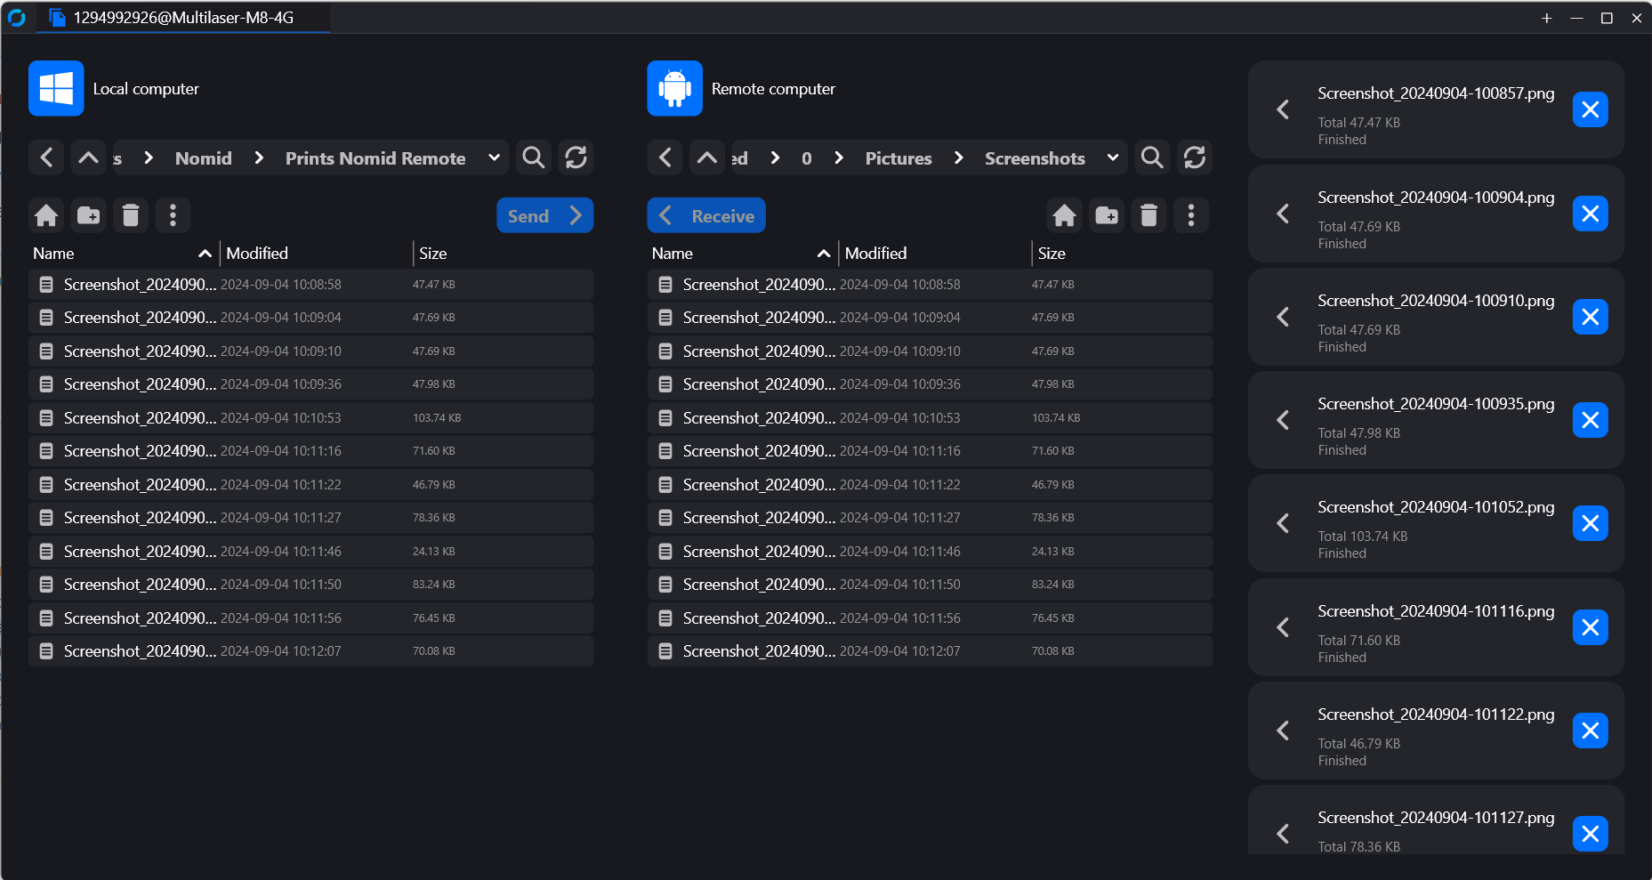Delete selected file in remote panel
The height and width of the screenshot is (880, 1652).
click(x=1148, y=215)
